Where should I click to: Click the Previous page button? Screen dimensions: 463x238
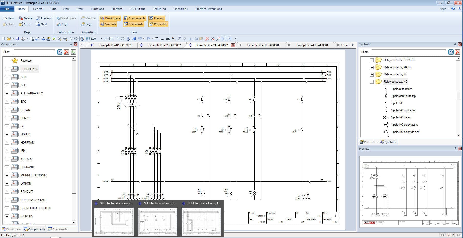(x=44, y=18)
